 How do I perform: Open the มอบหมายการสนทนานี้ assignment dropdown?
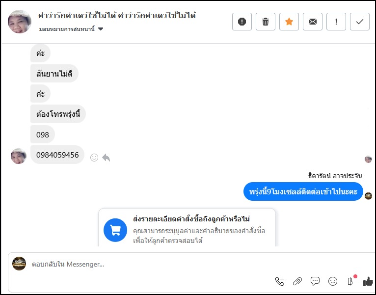[x=72, y=29]
